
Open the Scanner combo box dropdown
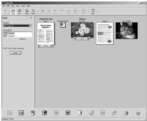pyautogui.click(x=31, y=26)
